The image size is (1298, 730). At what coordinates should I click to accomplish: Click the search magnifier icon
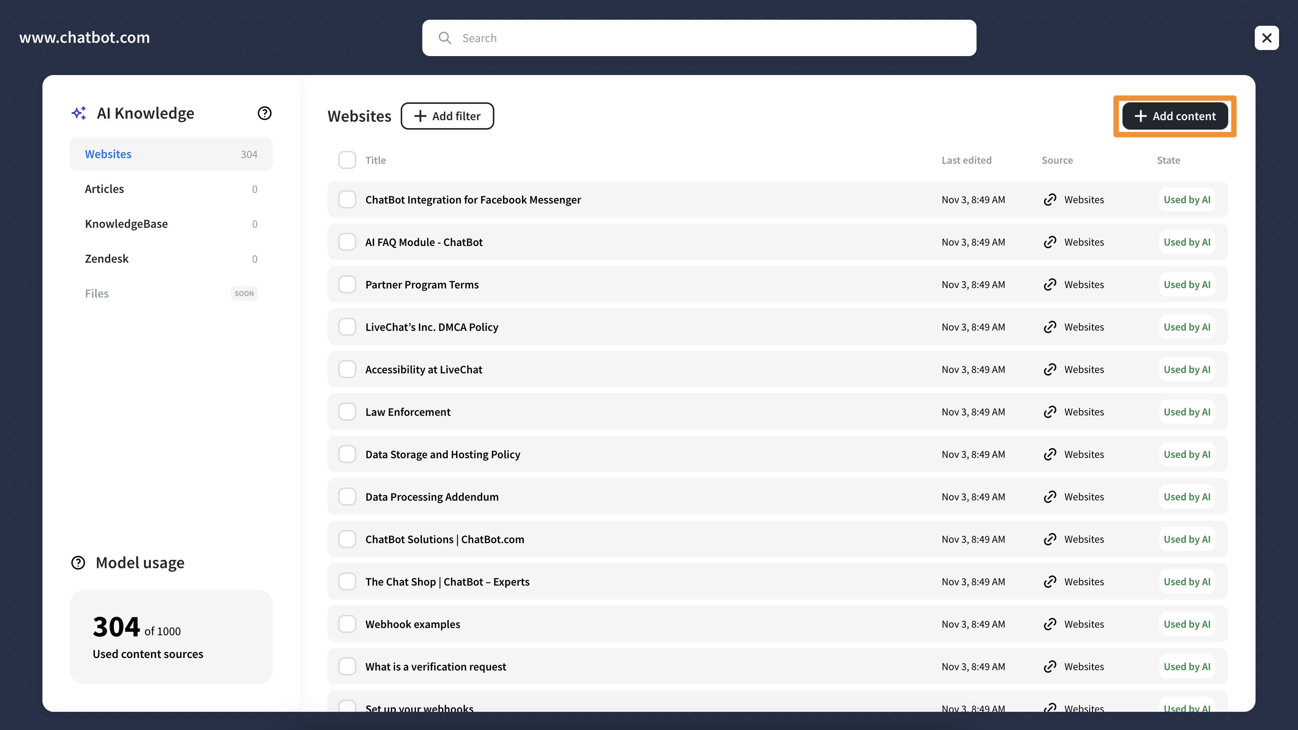coord(445,38)
